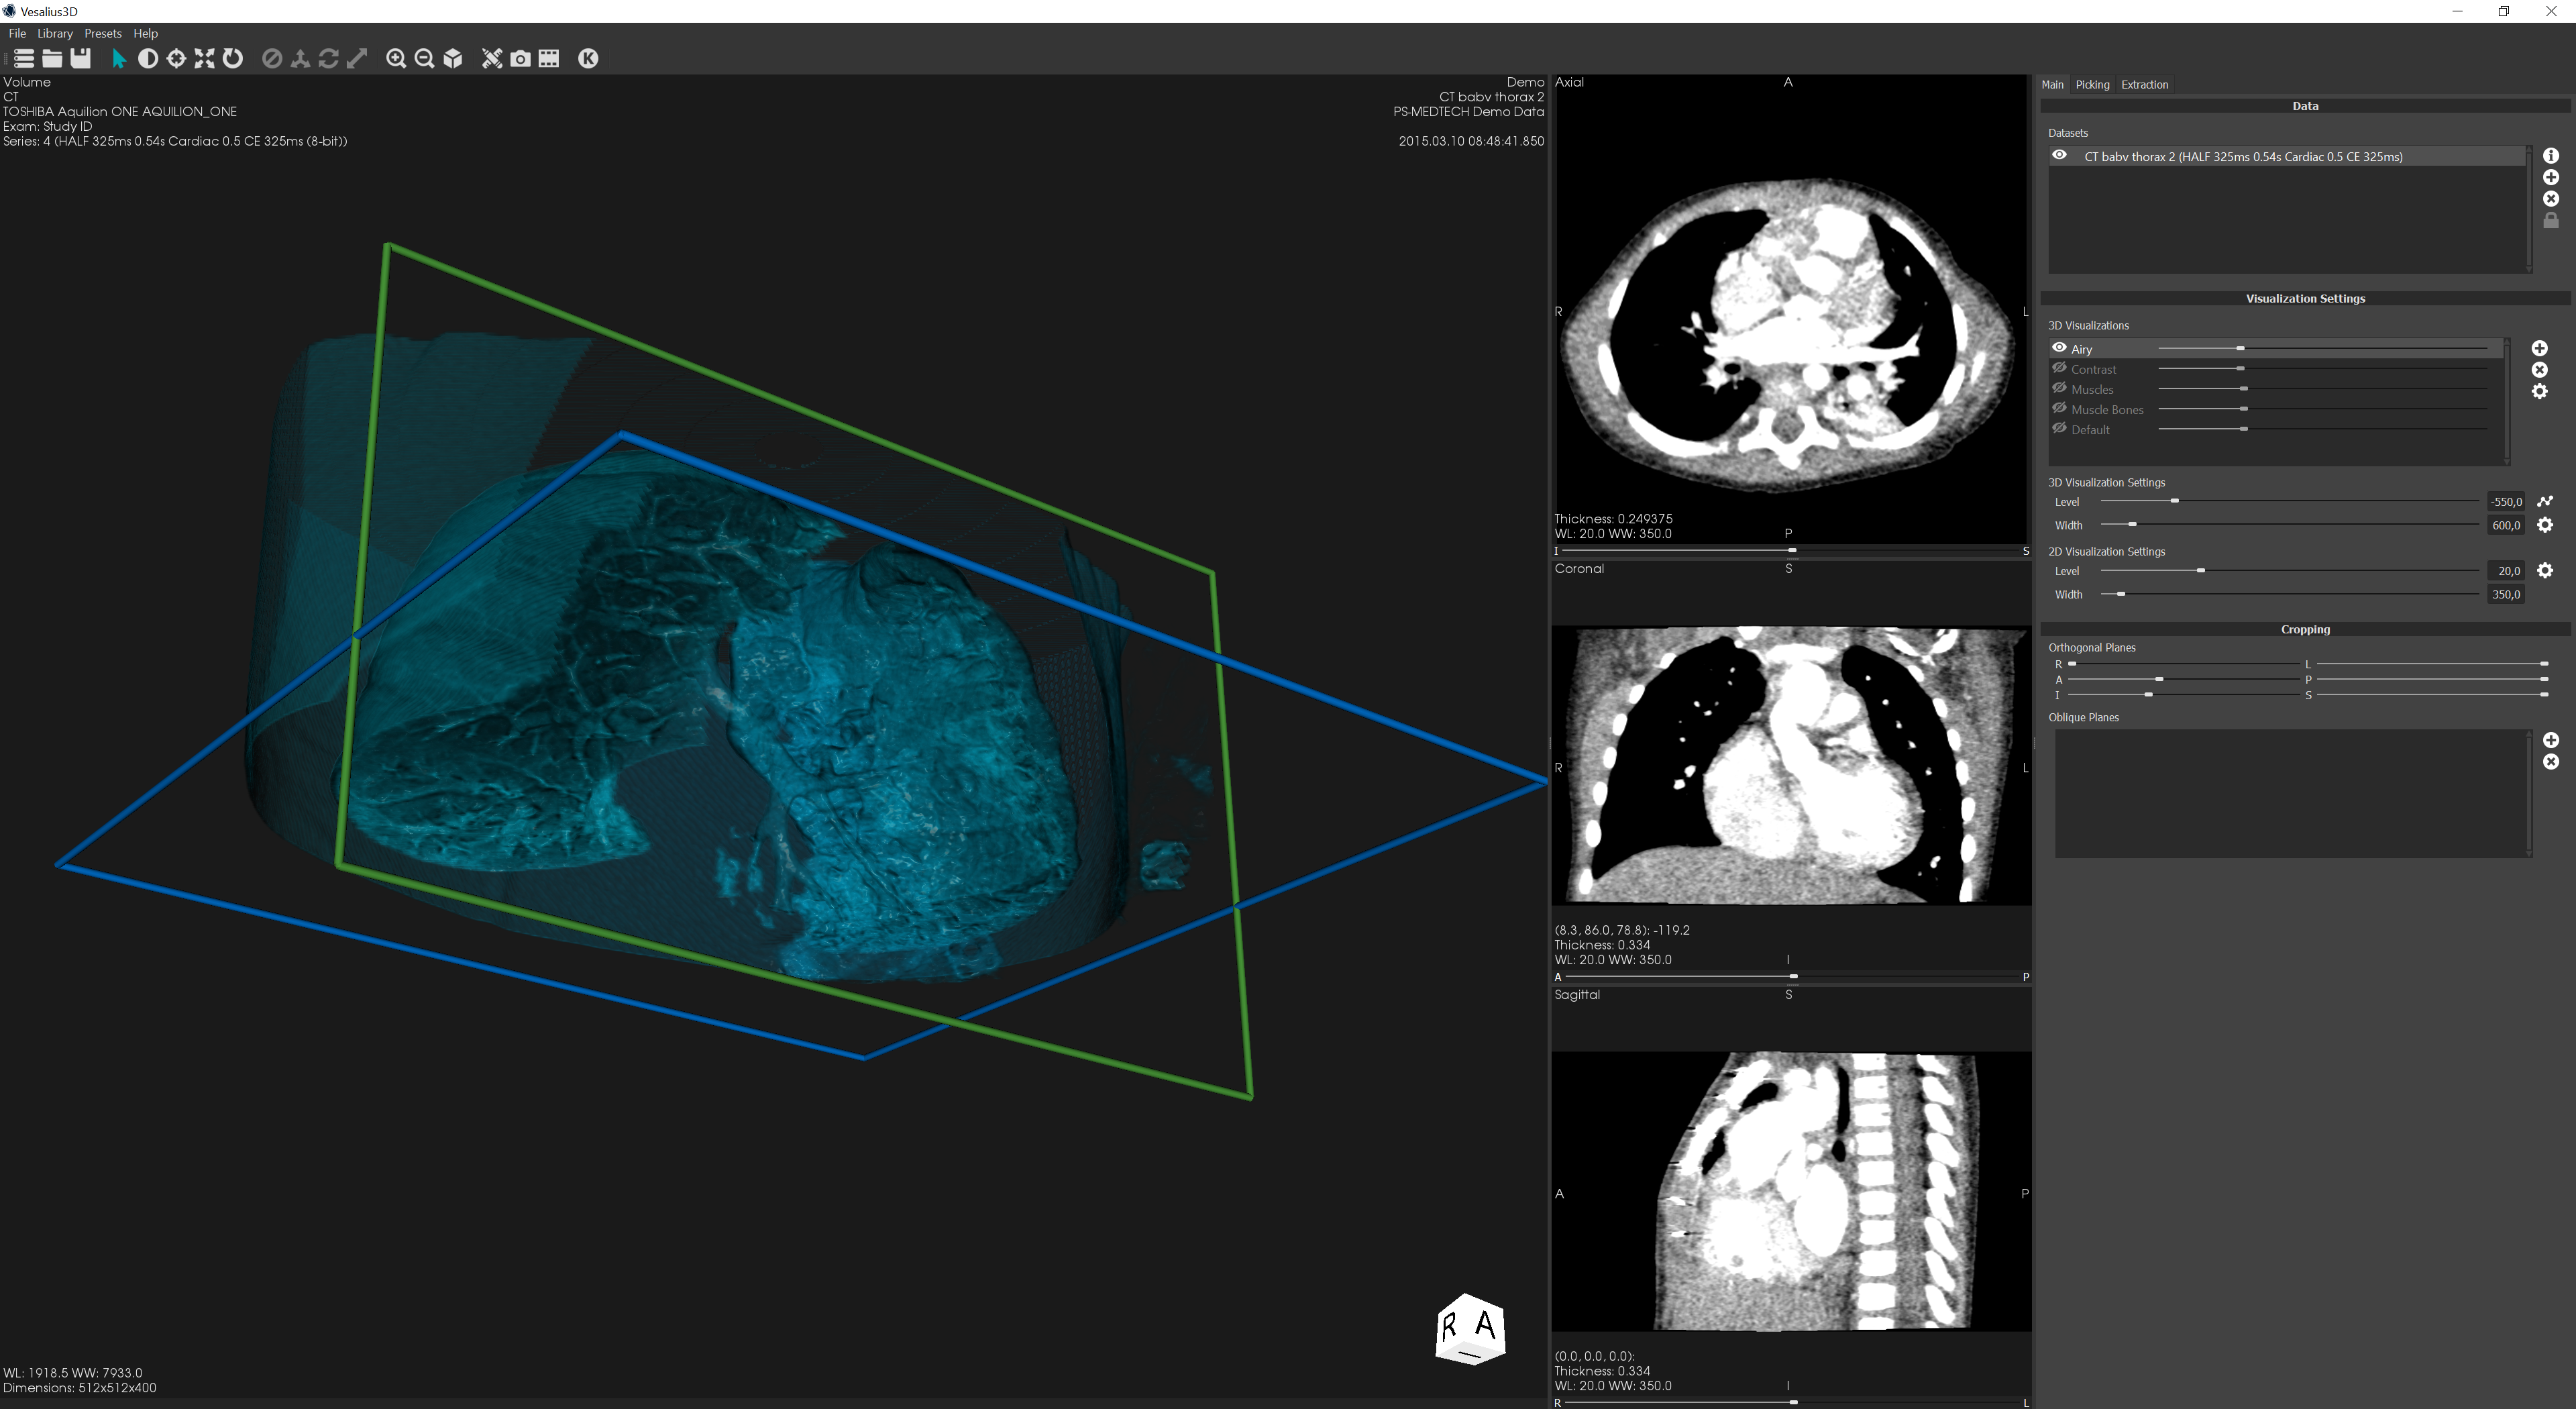Click the 3D Level slider handle
This screenshot has height=1409, width=2576.
2174,501
